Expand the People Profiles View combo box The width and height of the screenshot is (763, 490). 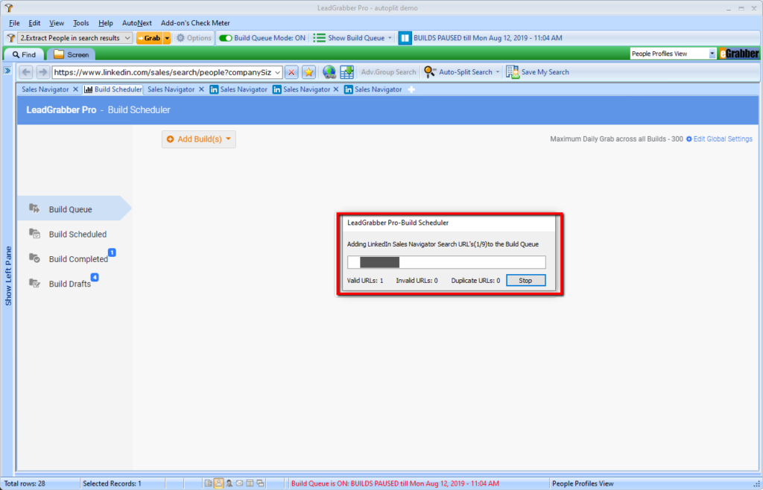coord(712,54)
